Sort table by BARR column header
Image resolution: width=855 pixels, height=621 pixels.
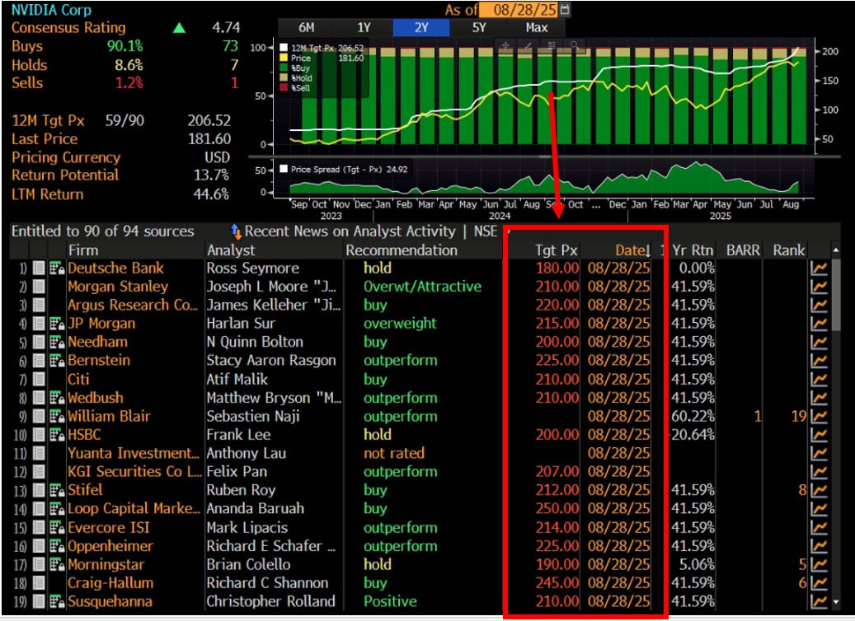pos(743,250)
